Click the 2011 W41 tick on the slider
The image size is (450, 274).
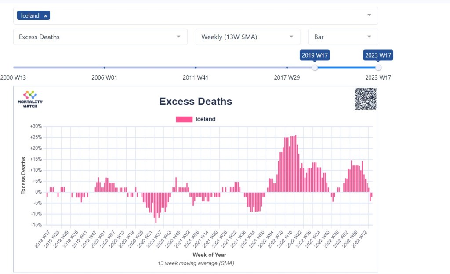tap(196, 67)
